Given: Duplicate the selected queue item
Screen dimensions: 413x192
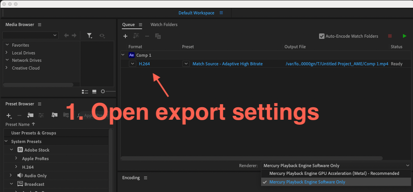Looking at the screenshot, I should click(158, 36).
